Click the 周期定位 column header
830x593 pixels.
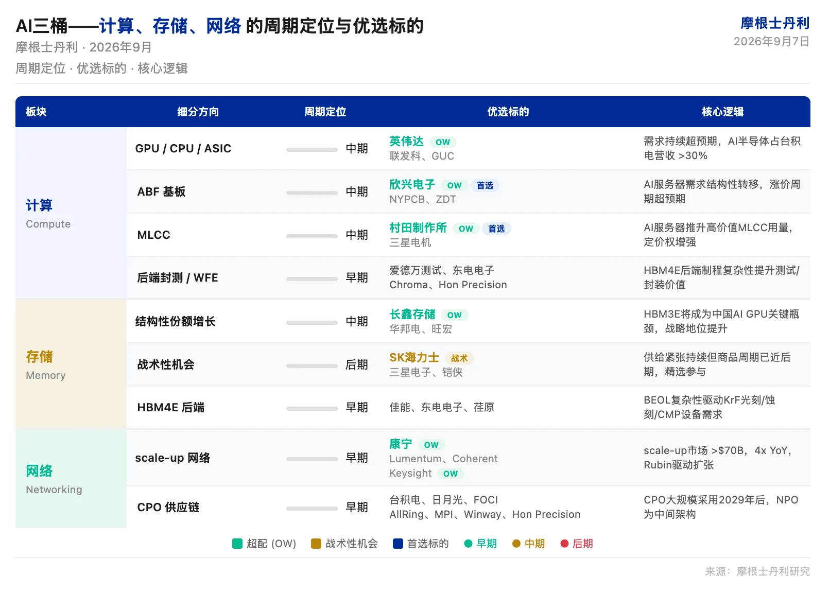point(325,112)
